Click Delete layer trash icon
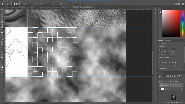The height and width of the screenshot is (104, 185). pos(182,103)
